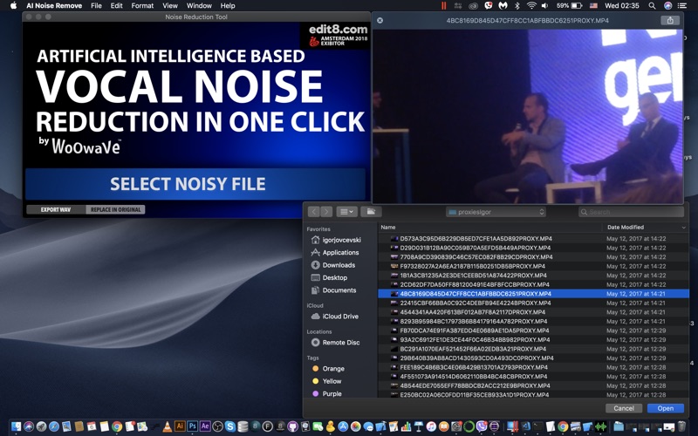This screenshot has width=698, height=436.
Task: Click the new folder / group icon
Action: (x=371, y=212)
